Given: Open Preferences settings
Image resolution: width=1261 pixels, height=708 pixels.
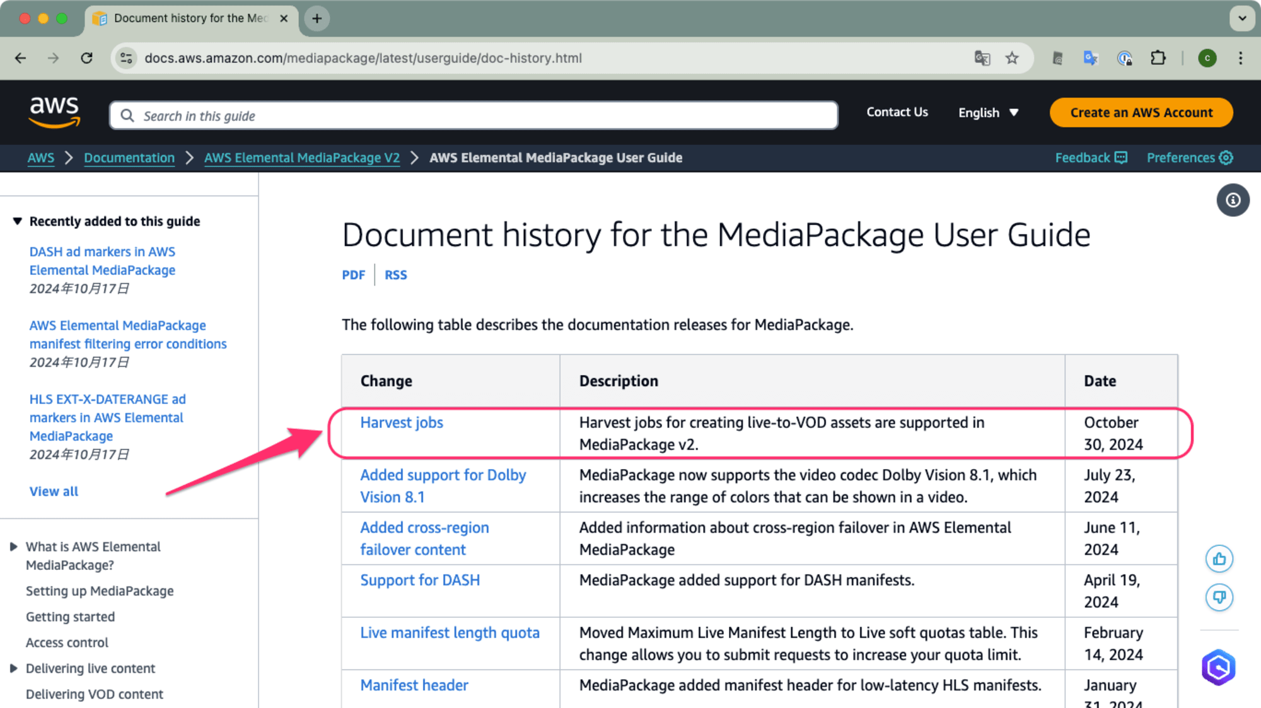Looking at the screenshot, I should 1190,158.
